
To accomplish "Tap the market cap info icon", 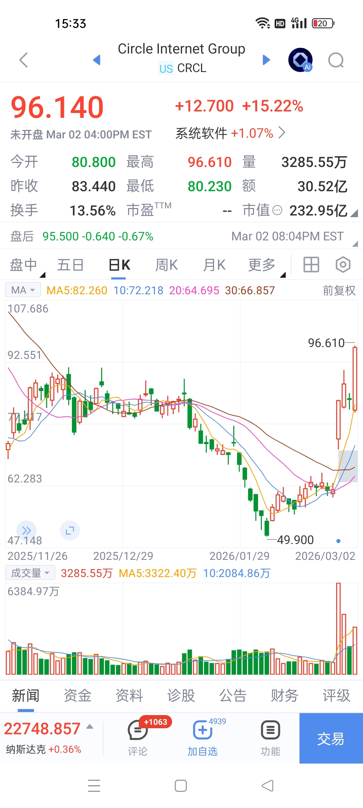I will pos(277,211).
